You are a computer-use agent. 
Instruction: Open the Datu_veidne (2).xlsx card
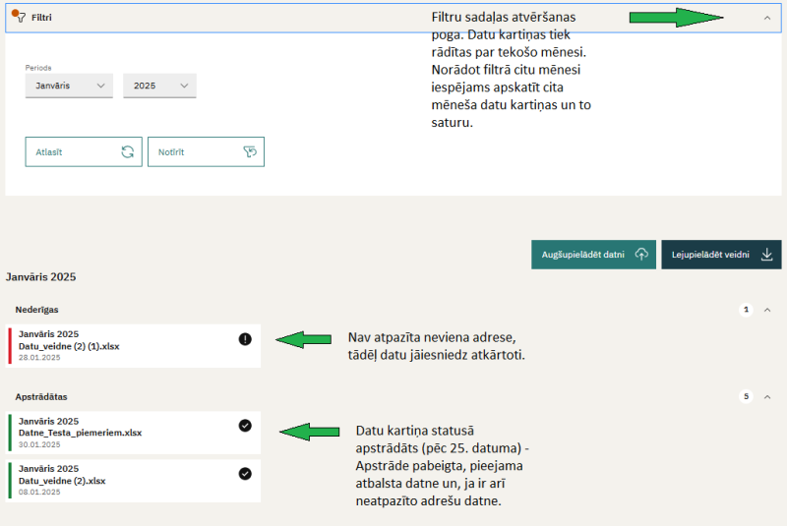(x=133, y=481)
